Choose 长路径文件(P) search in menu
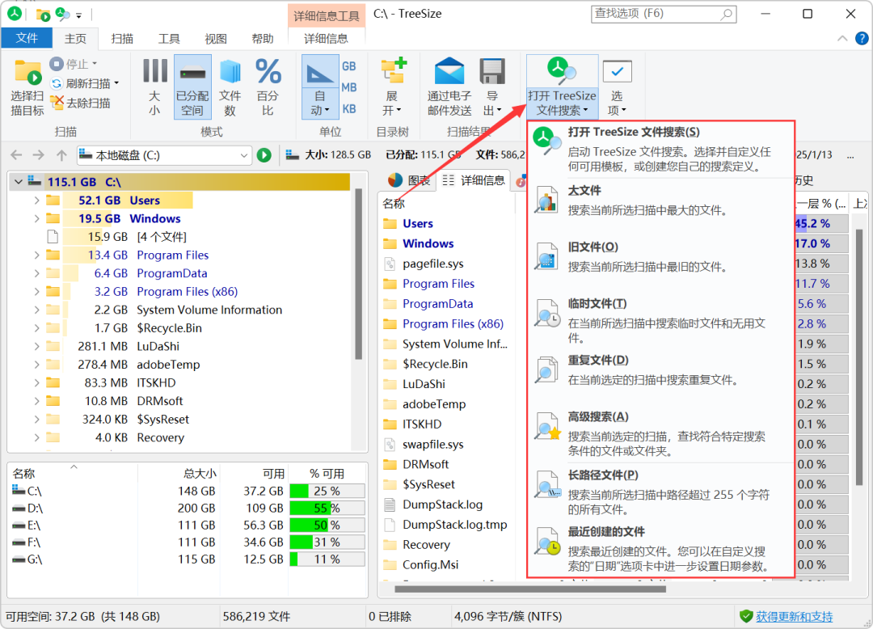The image size is (873, 629). (661, 492)
